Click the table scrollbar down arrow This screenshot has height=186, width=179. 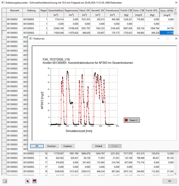tap(175, 174)
